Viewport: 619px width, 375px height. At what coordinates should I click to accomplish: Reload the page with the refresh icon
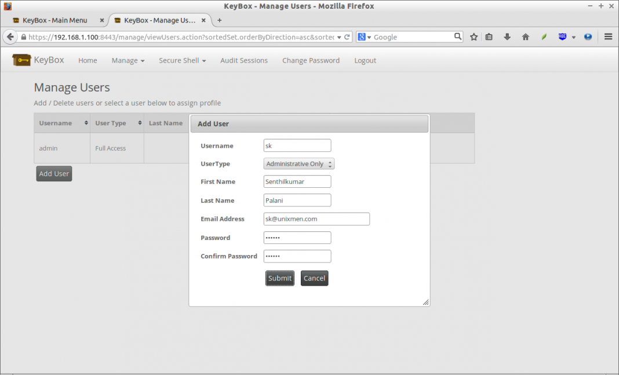[347, 37]
